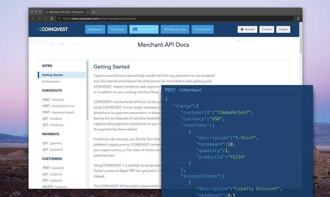330x197 pixels.
Task: Open the Customers nav button
Action: (117, 29)
